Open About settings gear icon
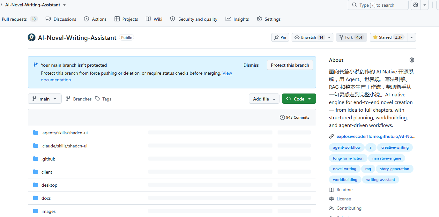The height and width of the screenshot is (217, 439). click(x=412, y=60)
